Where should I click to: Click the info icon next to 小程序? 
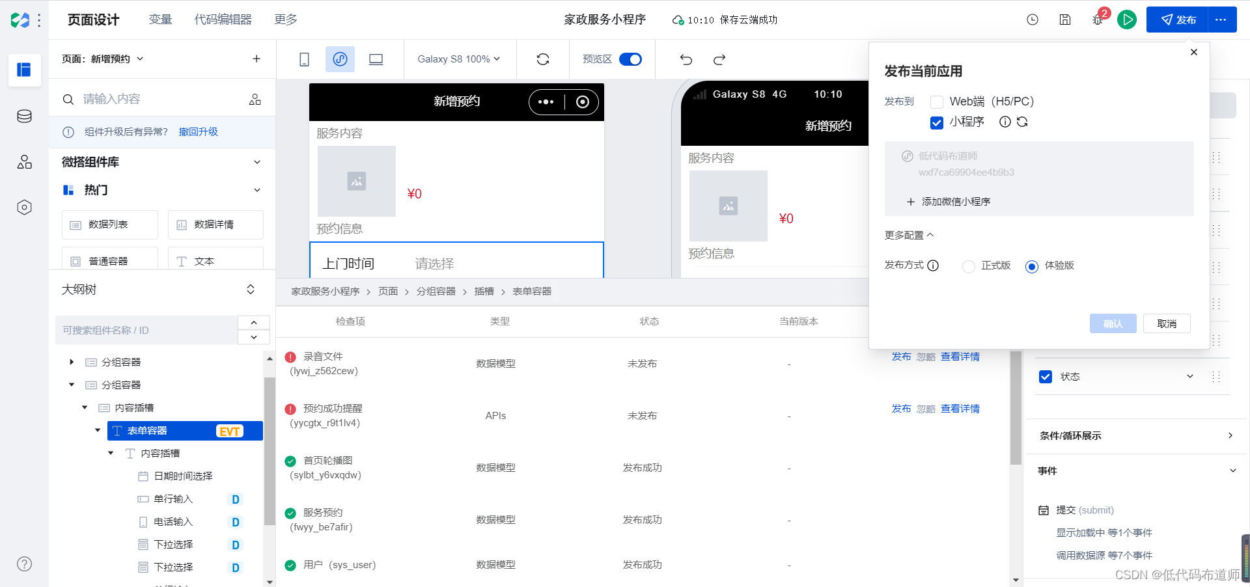[x=1005, y=122]
